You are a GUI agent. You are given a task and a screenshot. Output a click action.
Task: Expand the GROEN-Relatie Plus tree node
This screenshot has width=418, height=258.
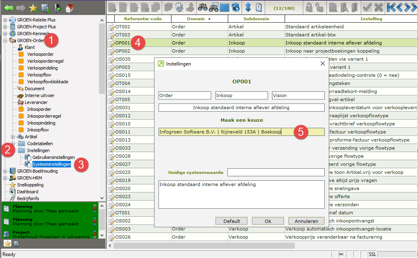(x=5, y=20)
